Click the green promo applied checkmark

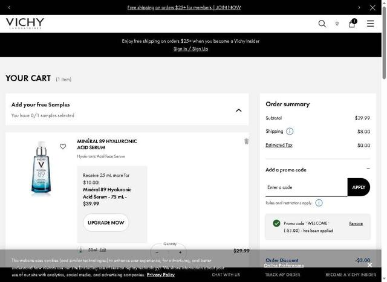(x=276, y=223)
